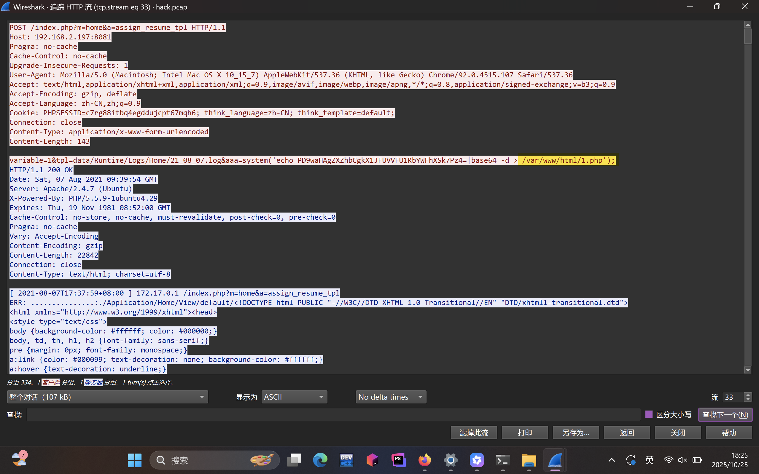Click the Wireshark logo in the title bar
759x474 pixels.
pos(6,7)
